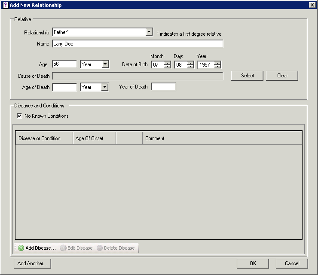Open the Age of Death unit dropdown
The image size is (318, 275).
pyautogui.click(x=105, y=87)
